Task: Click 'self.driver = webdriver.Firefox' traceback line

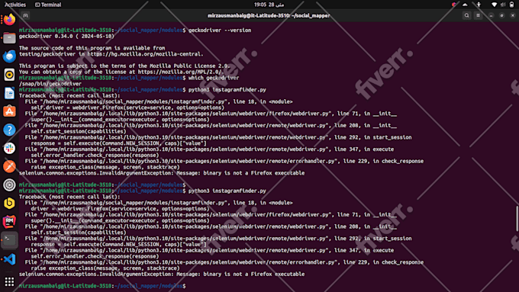Action: [127, 107]
